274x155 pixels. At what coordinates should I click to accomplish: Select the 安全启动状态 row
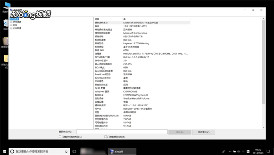point(142,85)
